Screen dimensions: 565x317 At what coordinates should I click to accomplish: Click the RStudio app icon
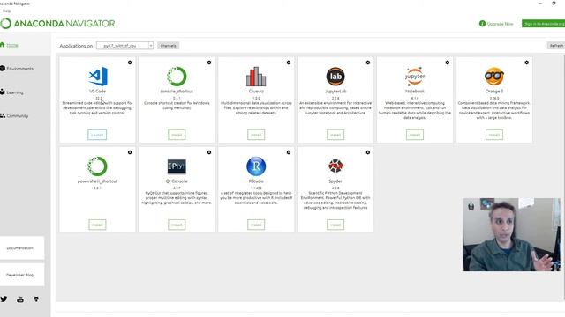256,166
